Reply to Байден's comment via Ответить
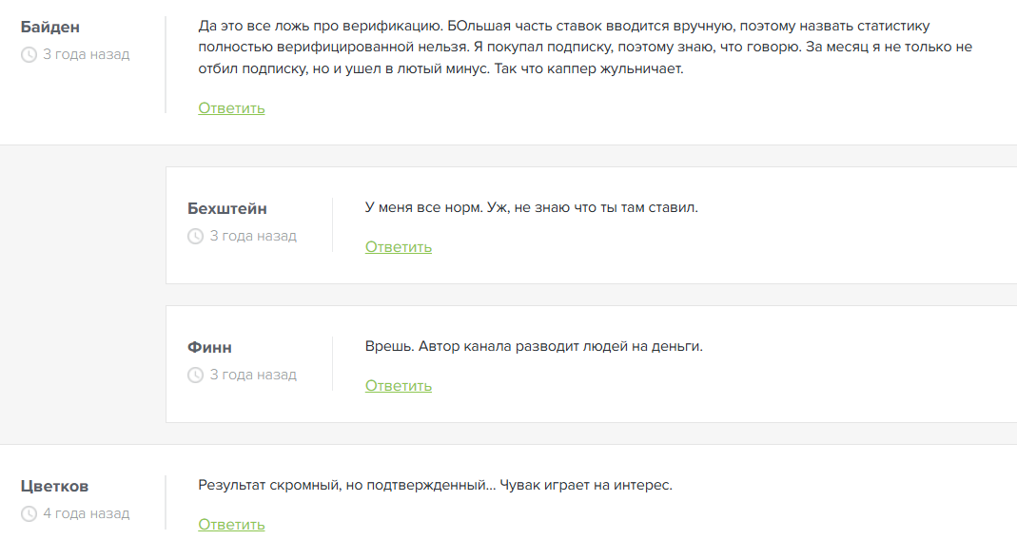The image size is (1017, 559). pyautogui.click(x=231, y=108)
